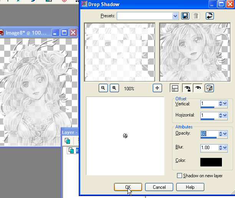Toggle the auto proof lock eye icon
The height and width of the screenshot is (198, 235).
(x=187, y=88)
